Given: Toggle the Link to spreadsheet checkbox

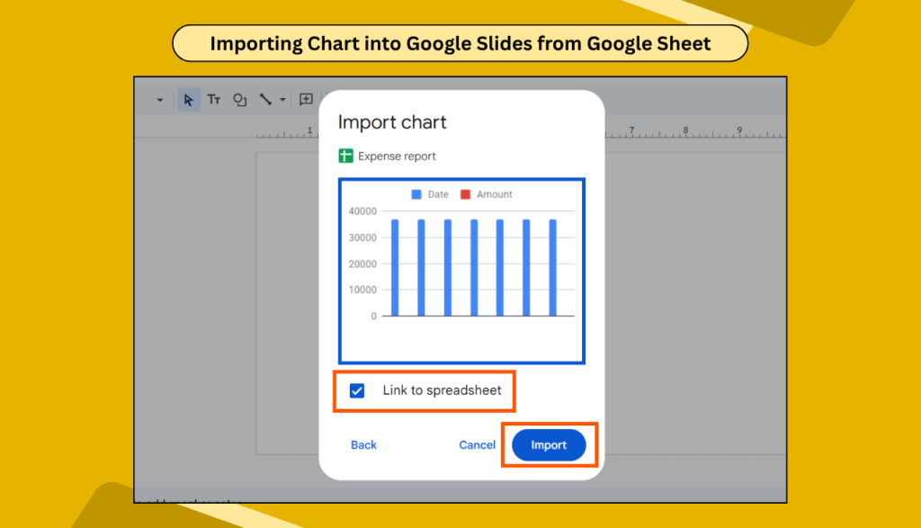Looking at the screenshot, I should [x=356, y=390].
